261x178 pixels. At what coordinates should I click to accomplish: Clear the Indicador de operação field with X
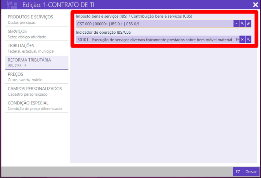tap(242, 40)
